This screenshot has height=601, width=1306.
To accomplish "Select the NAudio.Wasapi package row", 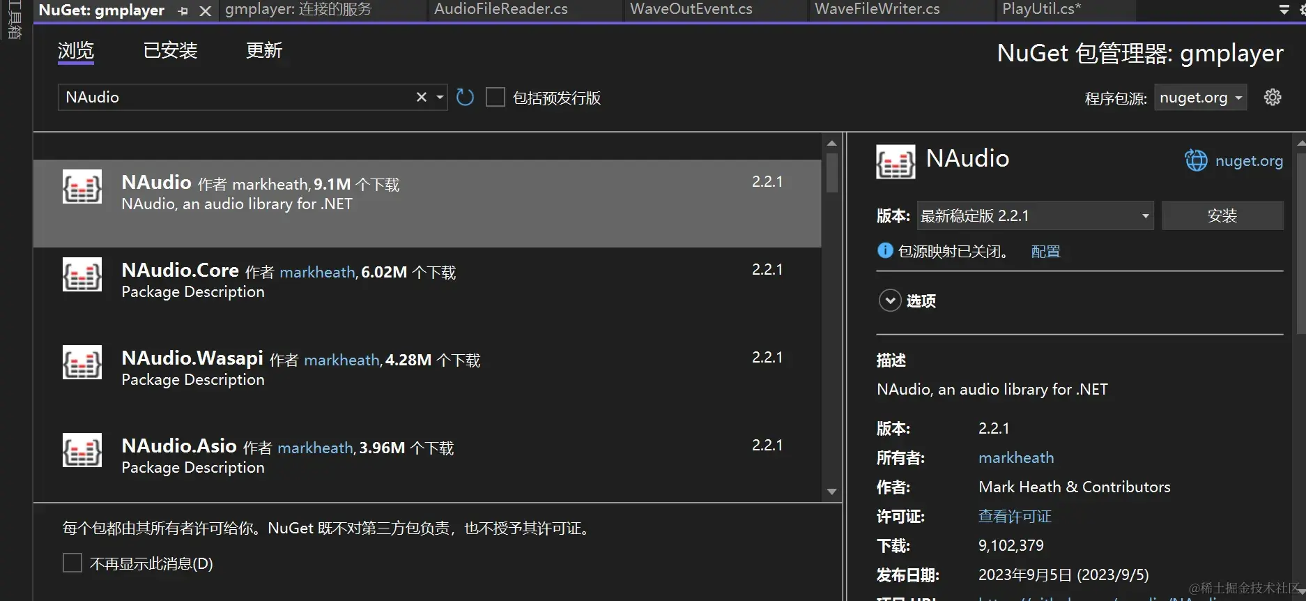I will 427,379.
